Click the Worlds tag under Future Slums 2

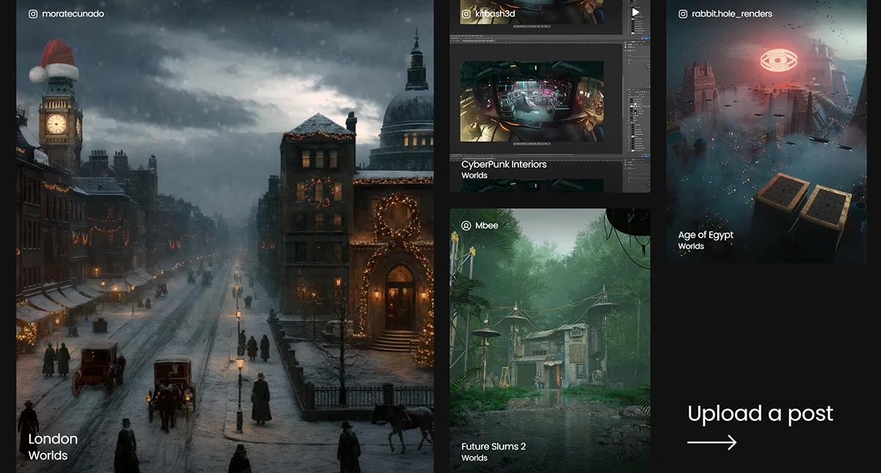pos(474,458)
